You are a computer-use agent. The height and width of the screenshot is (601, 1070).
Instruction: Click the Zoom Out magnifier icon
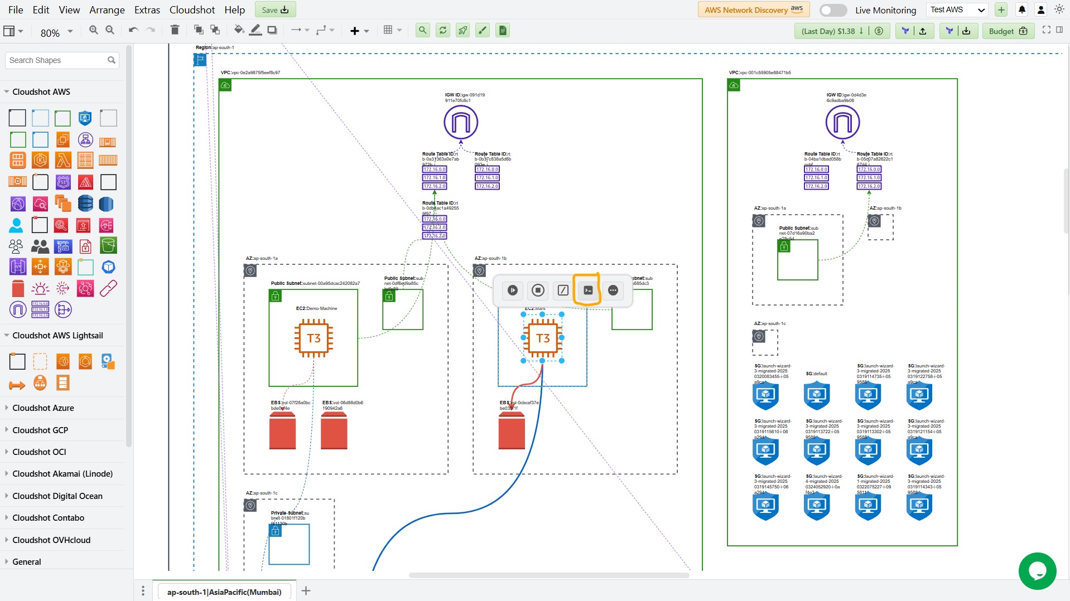click(x=110, y=30)
